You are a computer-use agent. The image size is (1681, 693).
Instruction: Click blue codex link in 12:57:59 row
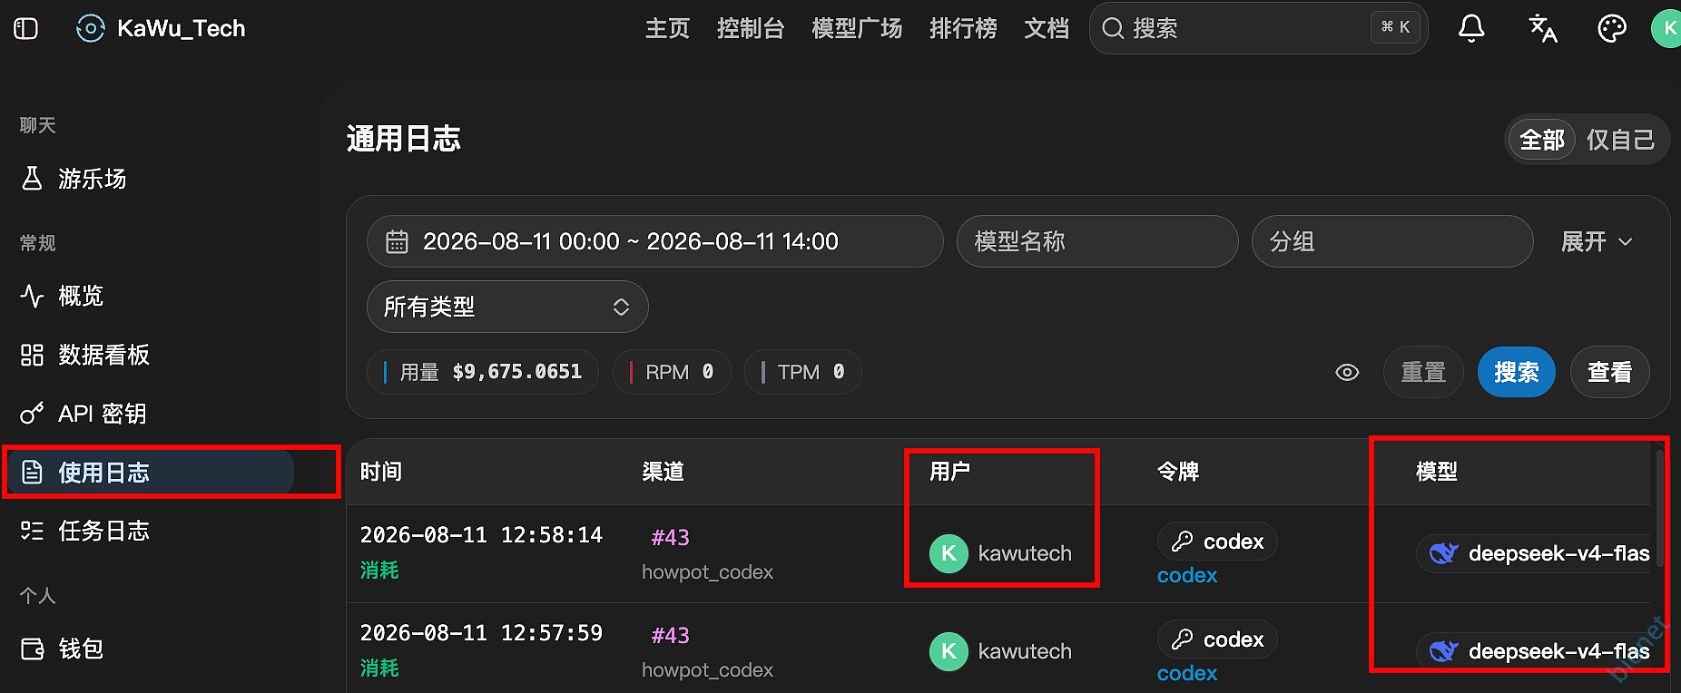point(1187,674)
